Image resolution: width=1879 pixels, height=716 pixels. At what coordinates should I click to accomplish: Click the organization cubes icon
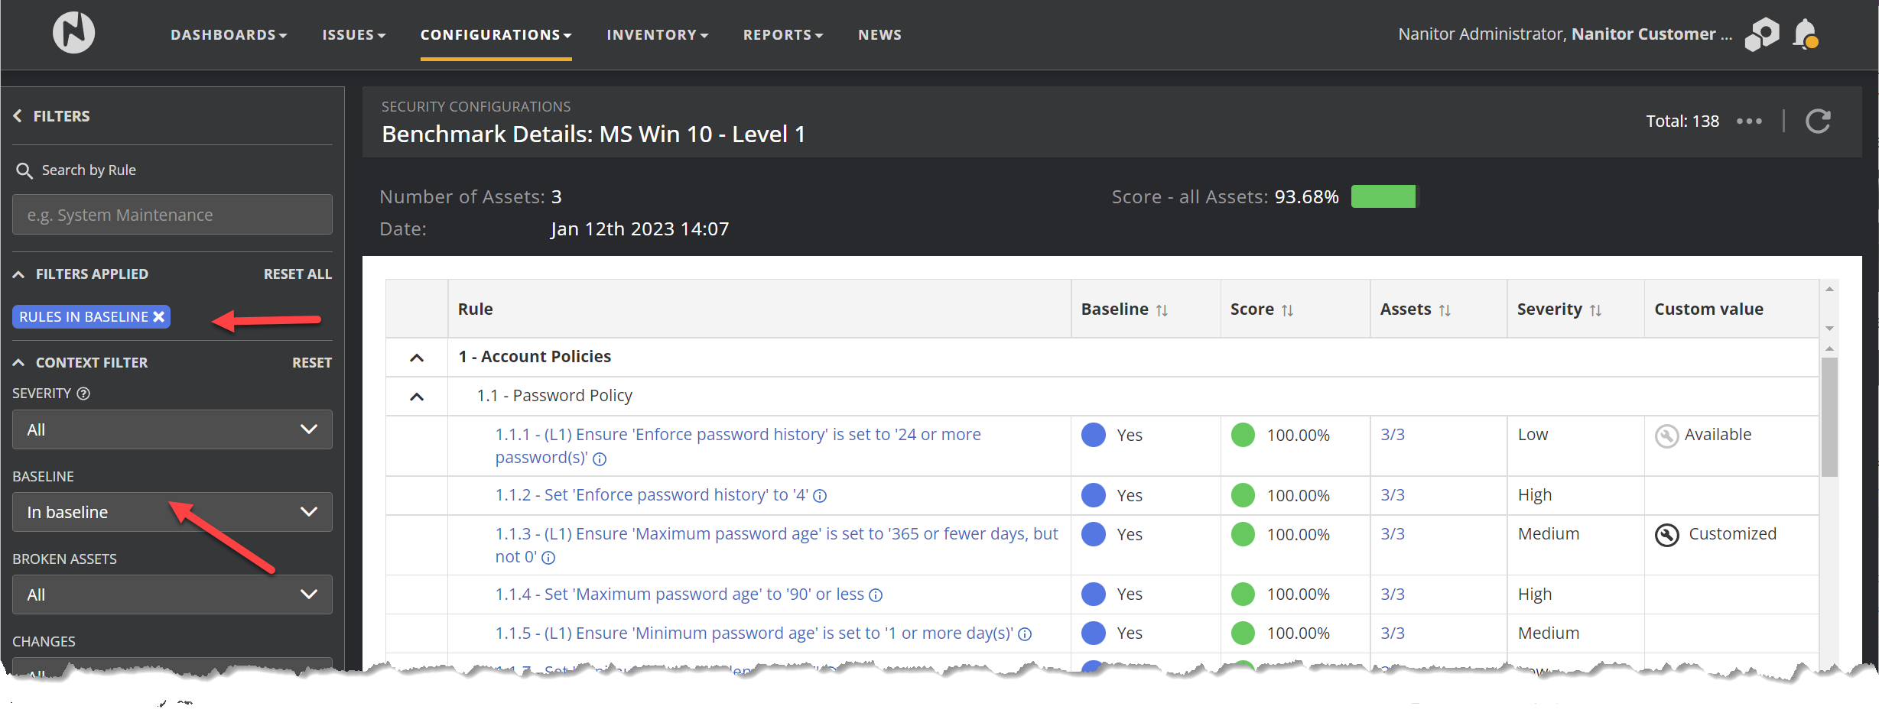click(1761, 34)
